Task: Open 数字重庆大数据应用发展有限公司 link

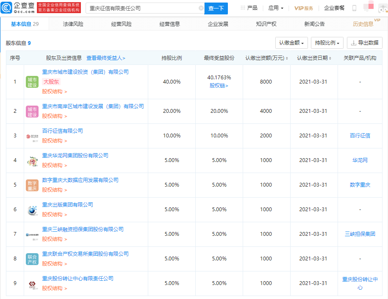Action: click(x=80, y=180)
